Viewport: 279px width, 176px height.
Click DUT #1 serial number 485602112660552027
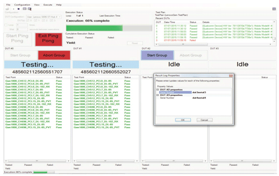pos(106,72)
